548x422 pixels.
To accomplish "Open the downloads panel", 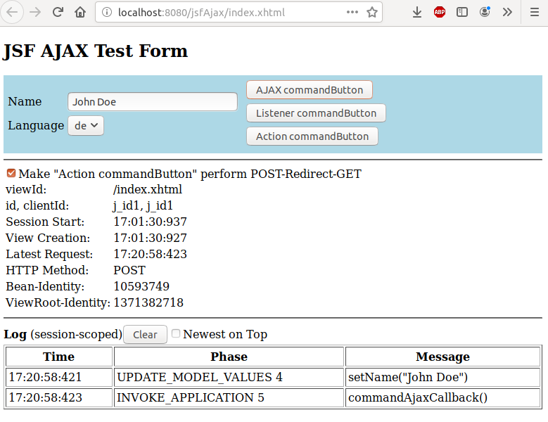I will point(417,12).
